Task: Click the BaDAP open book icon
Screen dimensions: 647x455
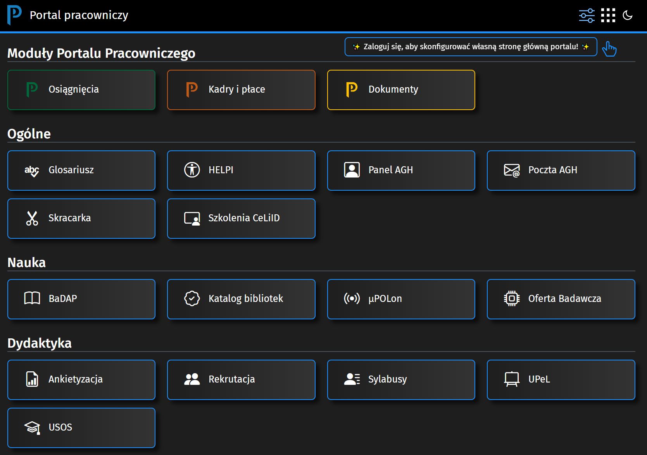Action: [32, 298]
